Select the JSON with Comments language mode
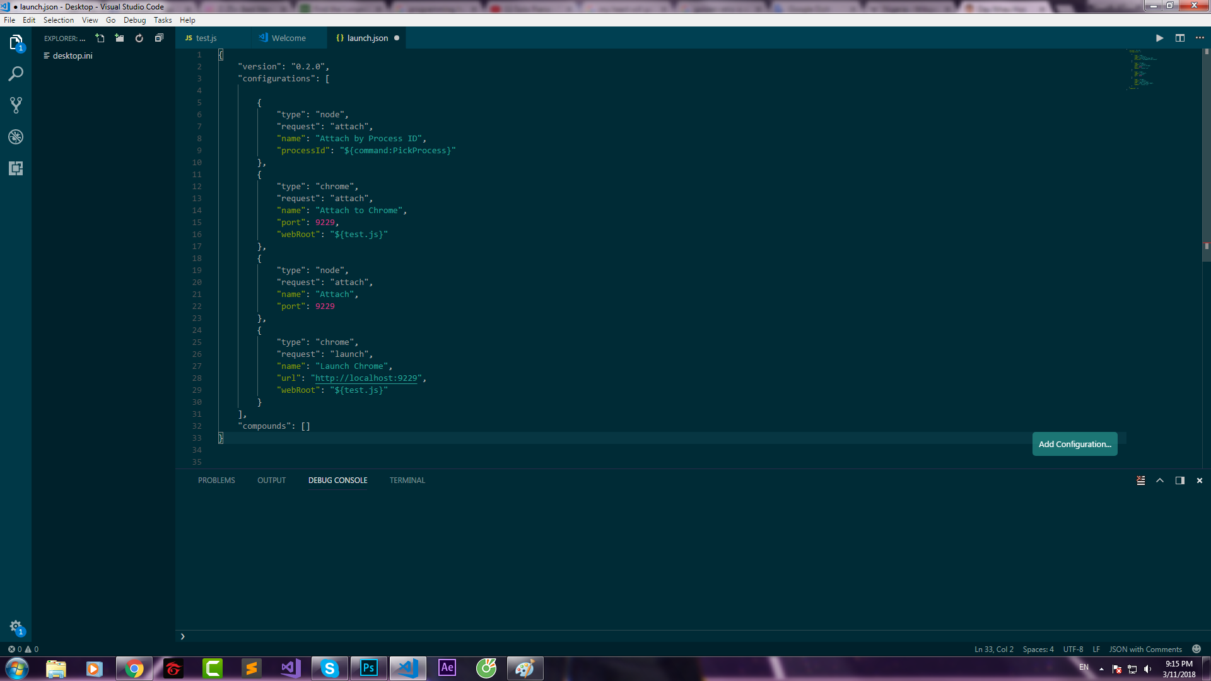Viewport: 1211px width, 681px height. pyautogui.click(x=1145, y=649)
